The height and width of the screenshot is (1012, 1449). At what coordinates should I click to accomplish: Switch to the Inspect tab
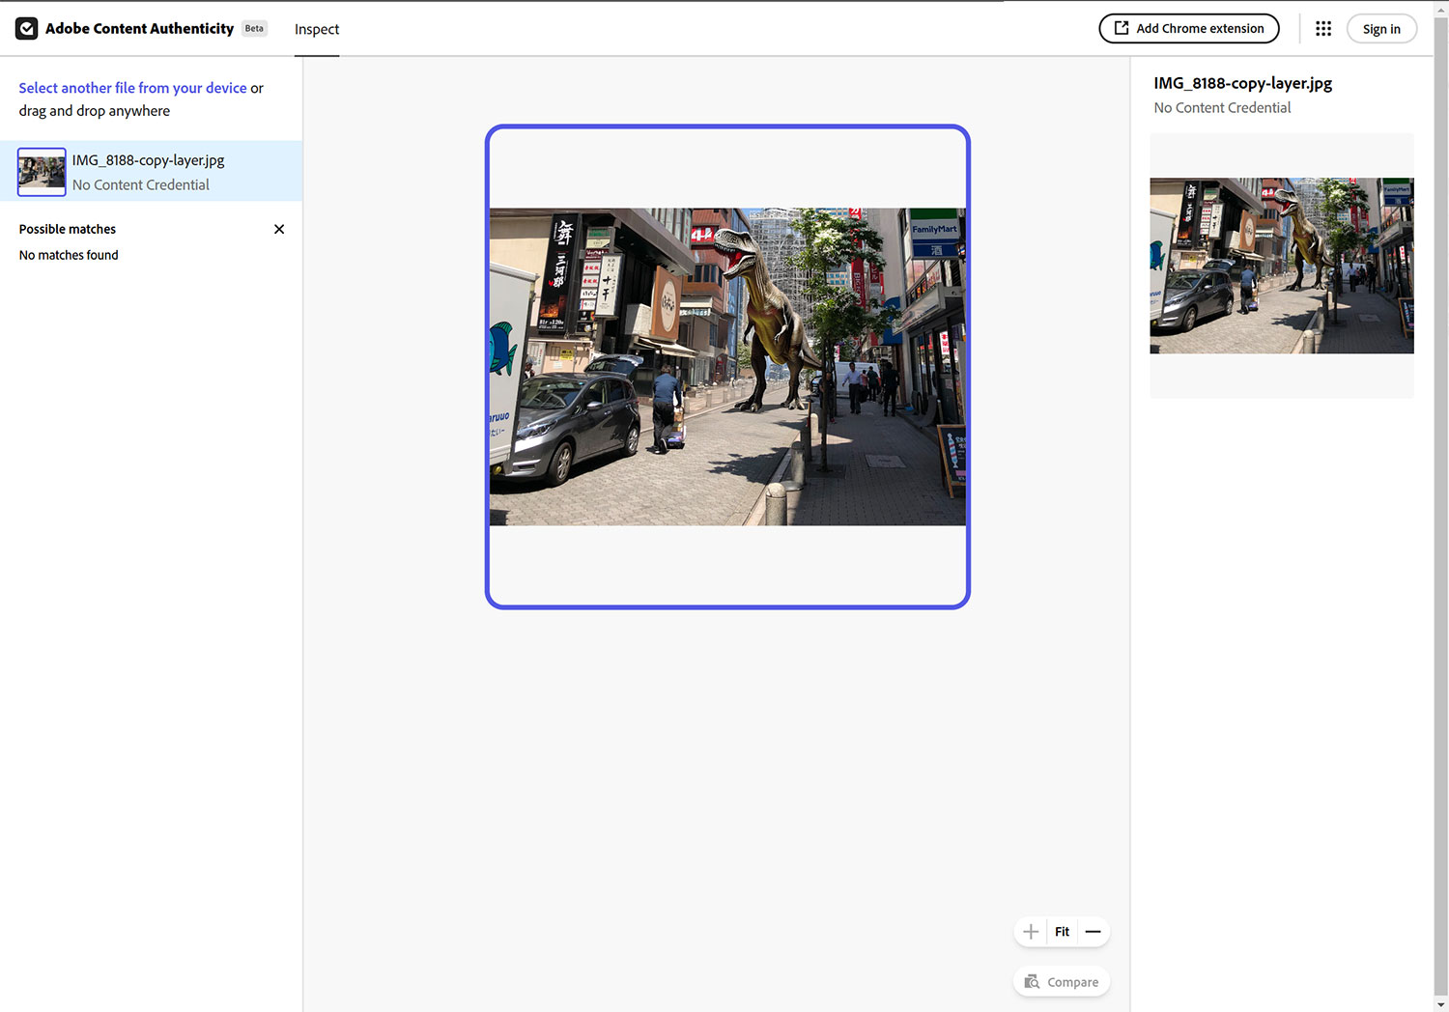pyautogui.click(x=316, y=29)
